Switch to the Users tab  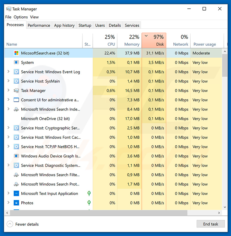pos(100,25)
